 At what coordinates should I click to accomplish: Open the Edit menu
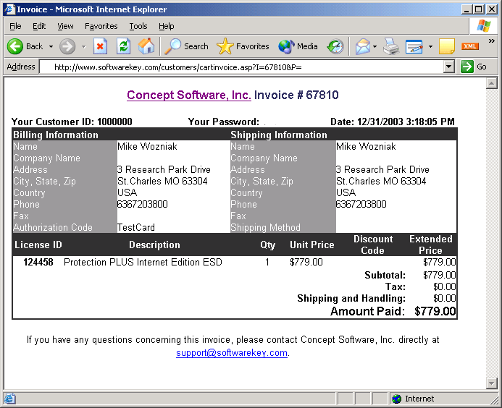(x=39, y=26)
